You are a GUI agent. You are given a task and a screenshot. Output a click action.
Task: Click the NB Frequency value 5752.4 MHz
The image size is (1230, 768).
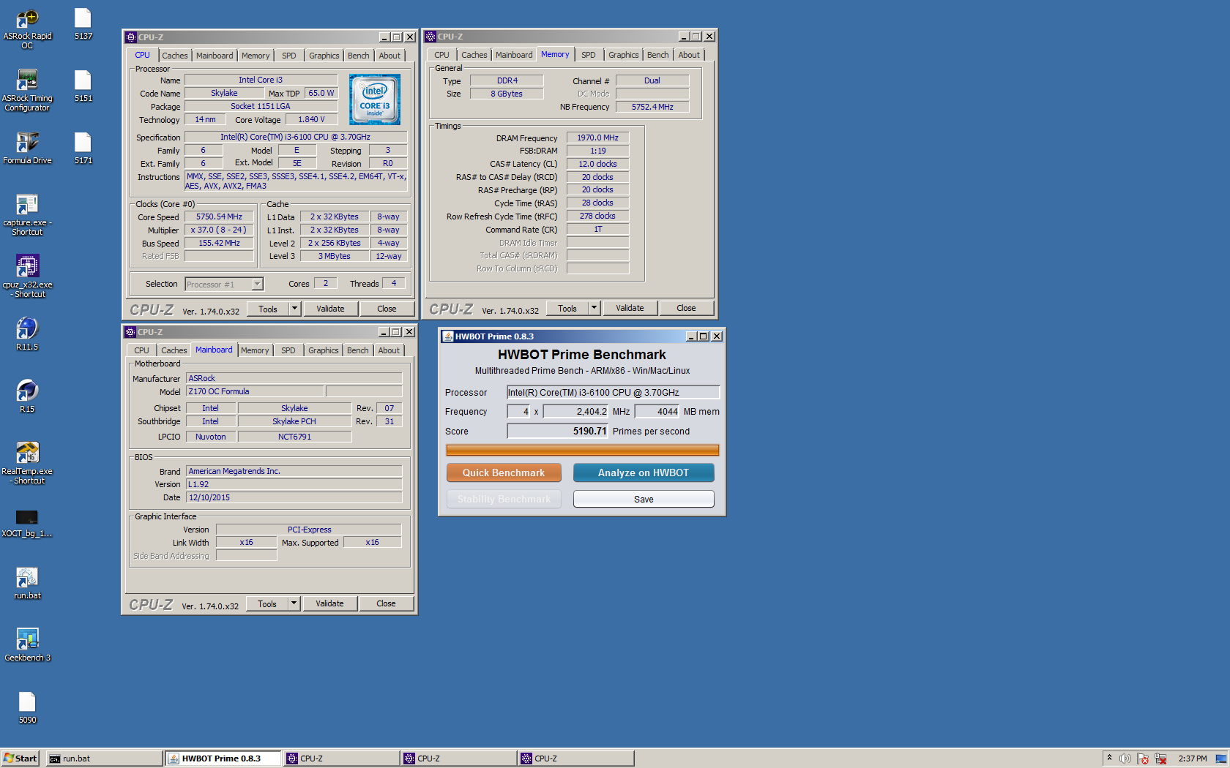652,107
